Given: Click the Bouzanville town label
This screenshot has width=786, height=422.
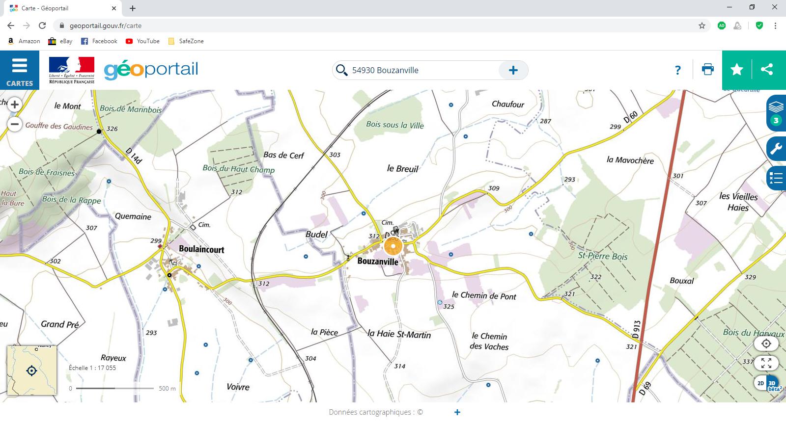Looking at the screenshot, I should pos(378,262).
